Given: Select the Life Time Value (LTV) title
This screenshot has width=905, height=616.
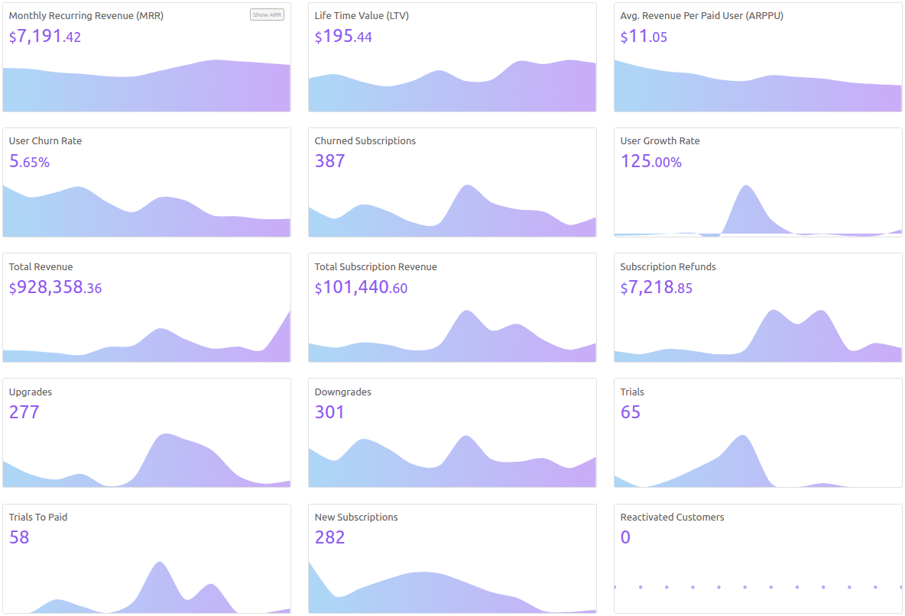Looking at the screenshot, I should [362, 15].
